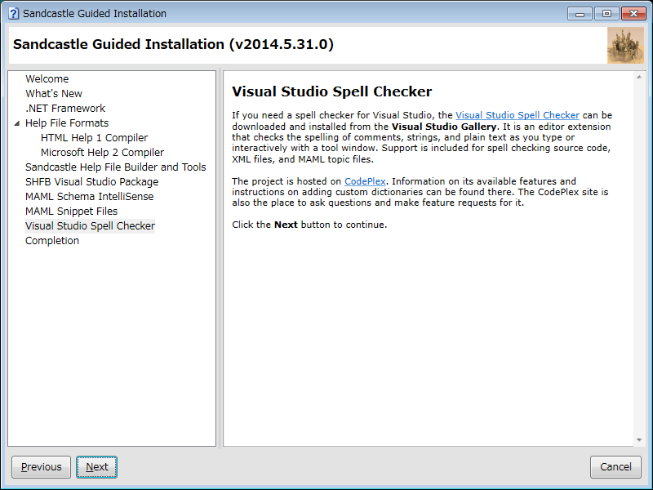Screen dimensions: 653x490
Task: Follow the CodePlex link
Action: (x=365, y=181)
